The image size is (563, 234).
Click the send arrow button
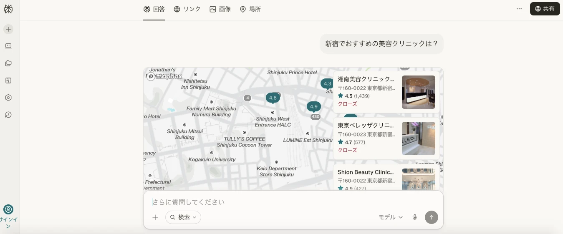[432, 217]
